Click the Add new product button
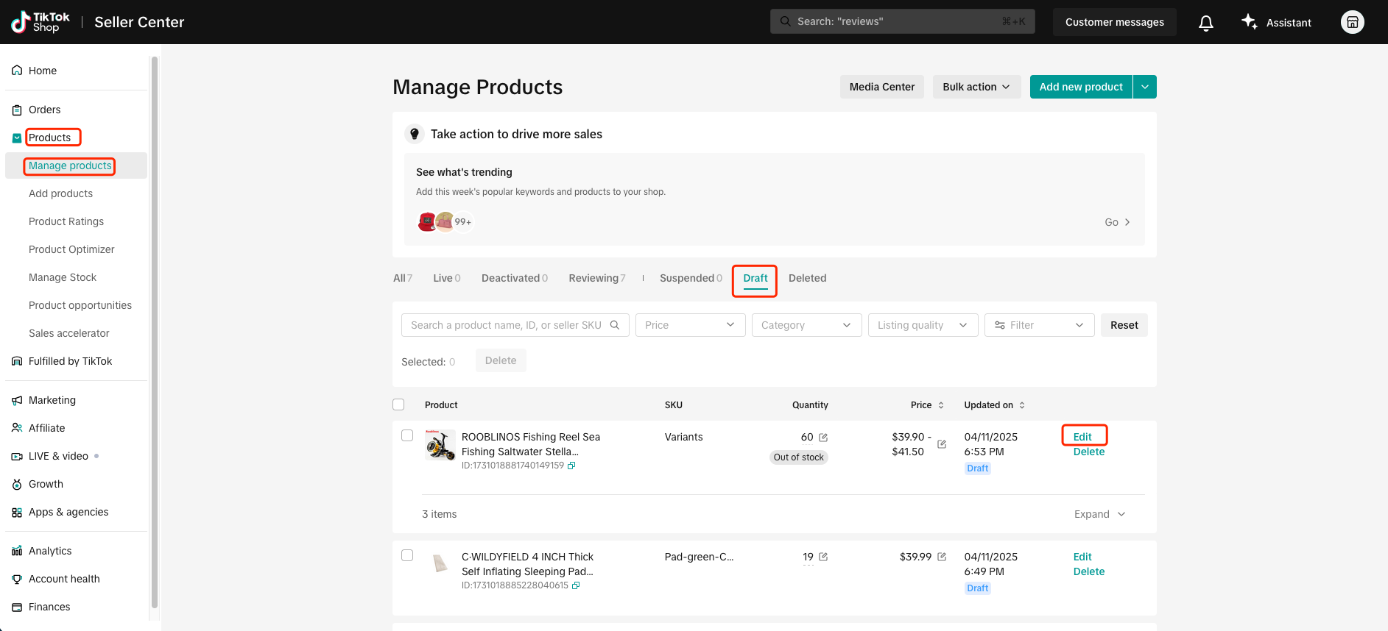The width and height of the screenshot is (1388, 631). tap(1080, 87)
